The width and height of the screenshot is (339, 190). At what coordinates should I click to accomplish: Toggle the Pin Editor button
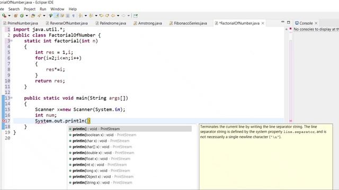pos(136,15)
